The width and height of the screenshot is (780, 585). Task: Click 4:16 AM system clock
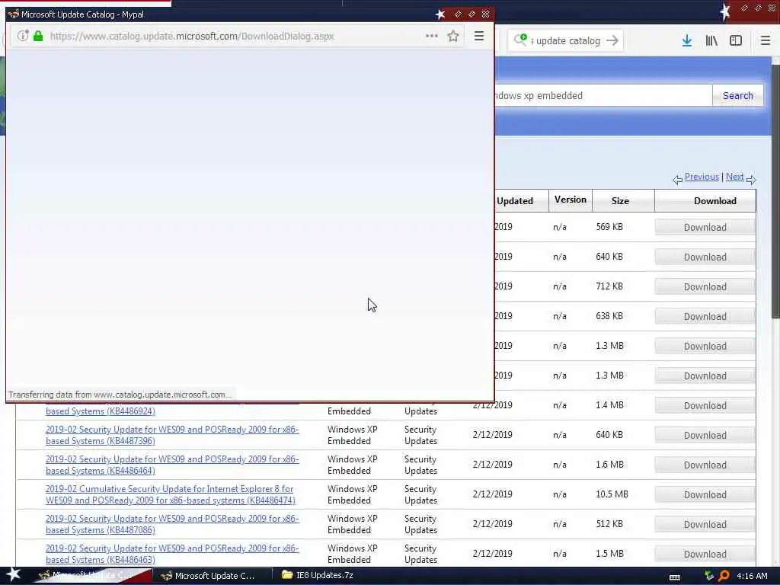(752, 576)
